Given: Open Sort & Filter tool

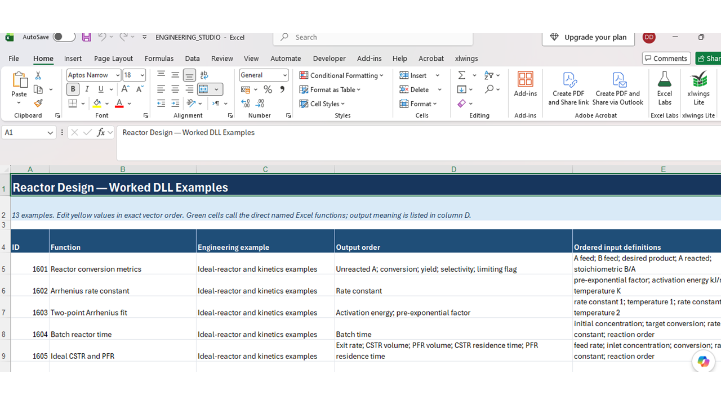Looking at the screenshot, I should pyautogui.click(x=488, y=75).
